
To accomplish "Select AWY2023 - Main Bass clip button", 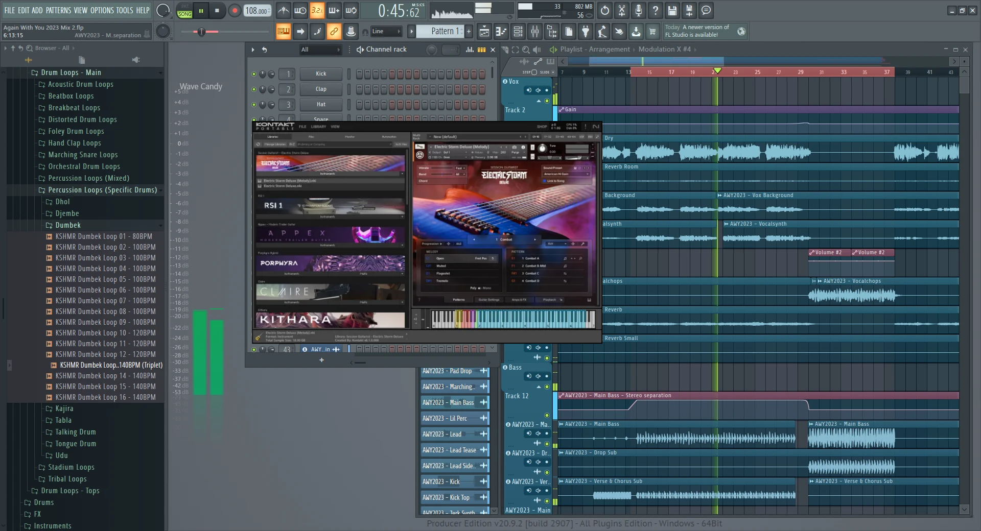I will coord(455,403).
